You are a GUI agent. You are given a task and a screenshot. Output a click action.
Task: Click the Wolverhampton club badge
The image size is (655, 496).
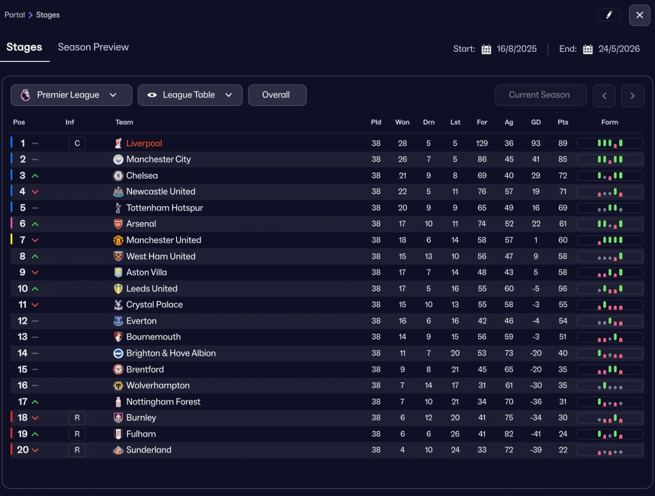click(x=118, y=385)
